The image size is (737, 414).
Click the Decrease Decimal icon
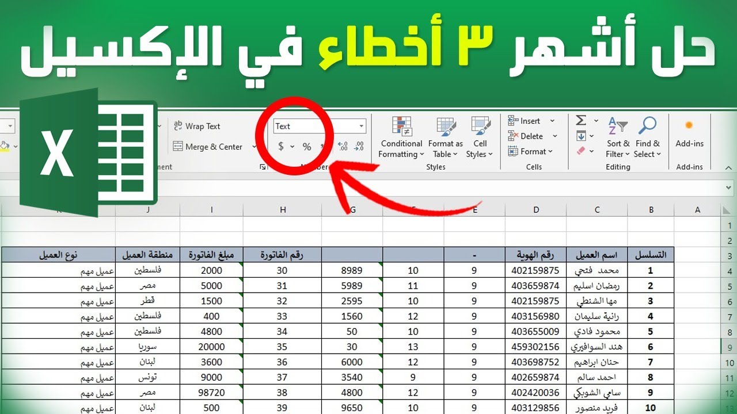[x=360, y=147]
